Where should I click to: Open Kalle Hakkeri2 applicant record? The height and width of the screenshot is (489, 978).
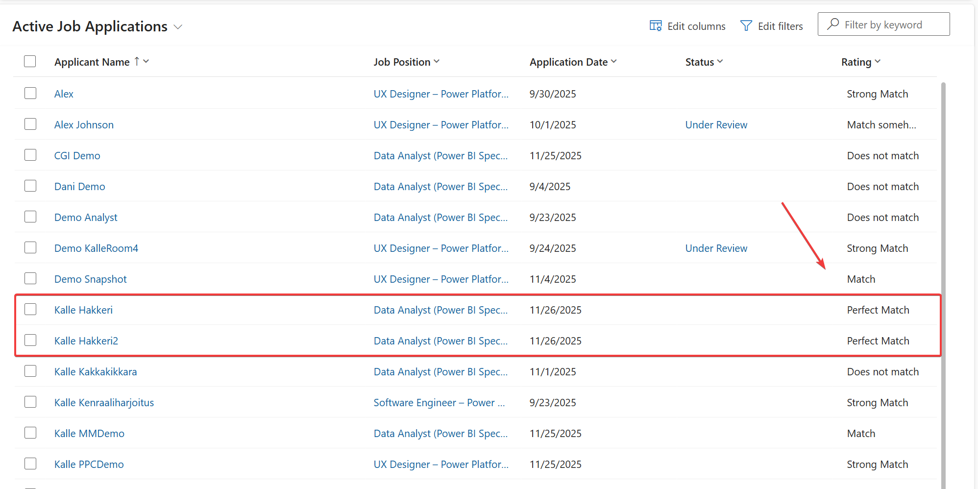(86, 341)
